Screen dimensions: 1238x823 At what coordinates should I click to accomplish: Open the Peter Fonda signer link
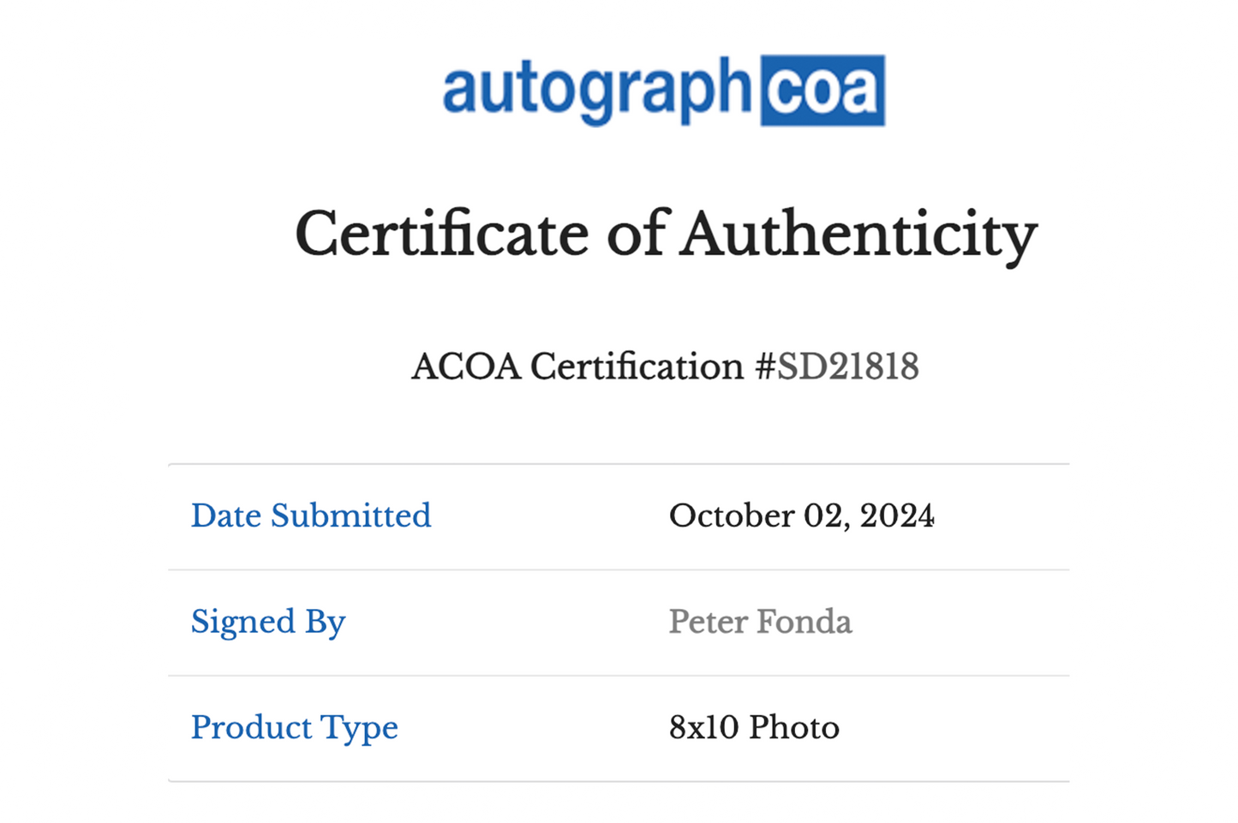click(x=760, y=622)
